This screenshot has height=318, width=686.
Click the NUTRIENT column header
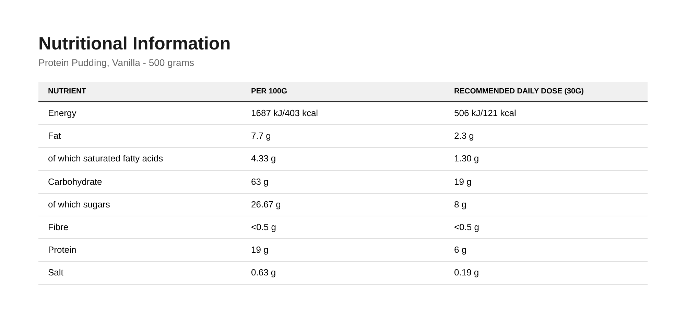click(67, 91)
